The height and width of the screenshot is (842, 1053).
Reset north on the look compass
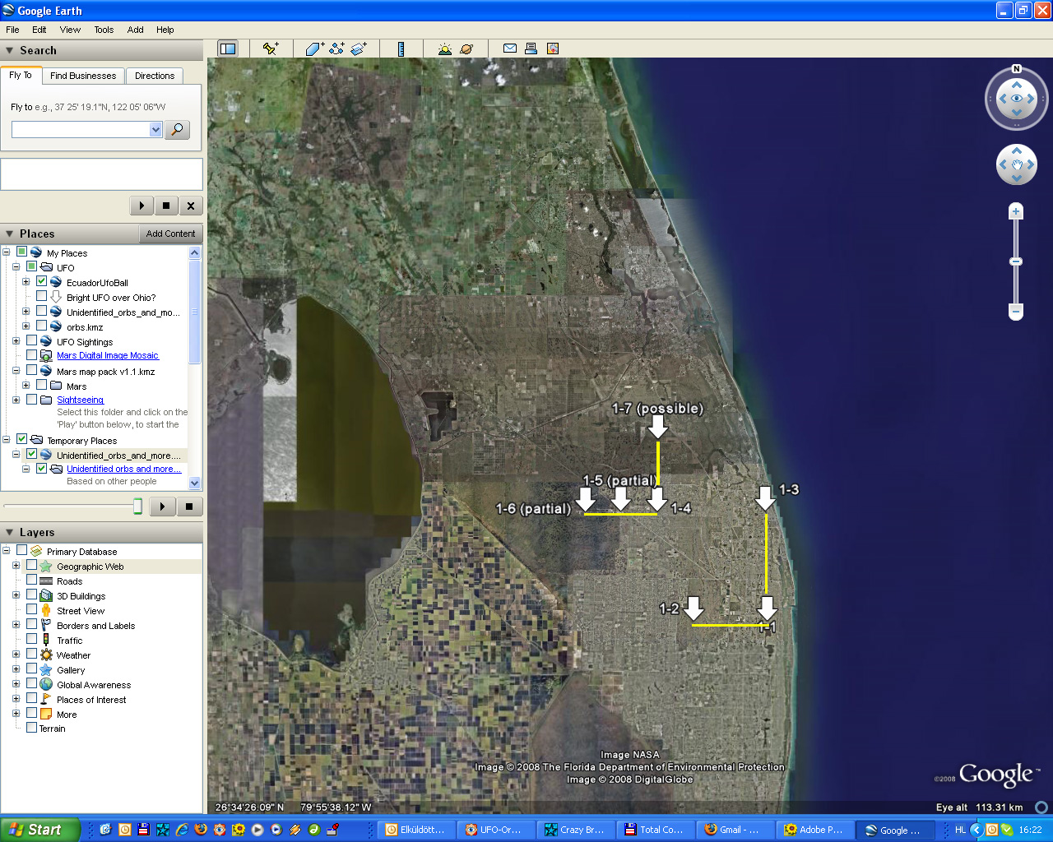pos(1017,69)
